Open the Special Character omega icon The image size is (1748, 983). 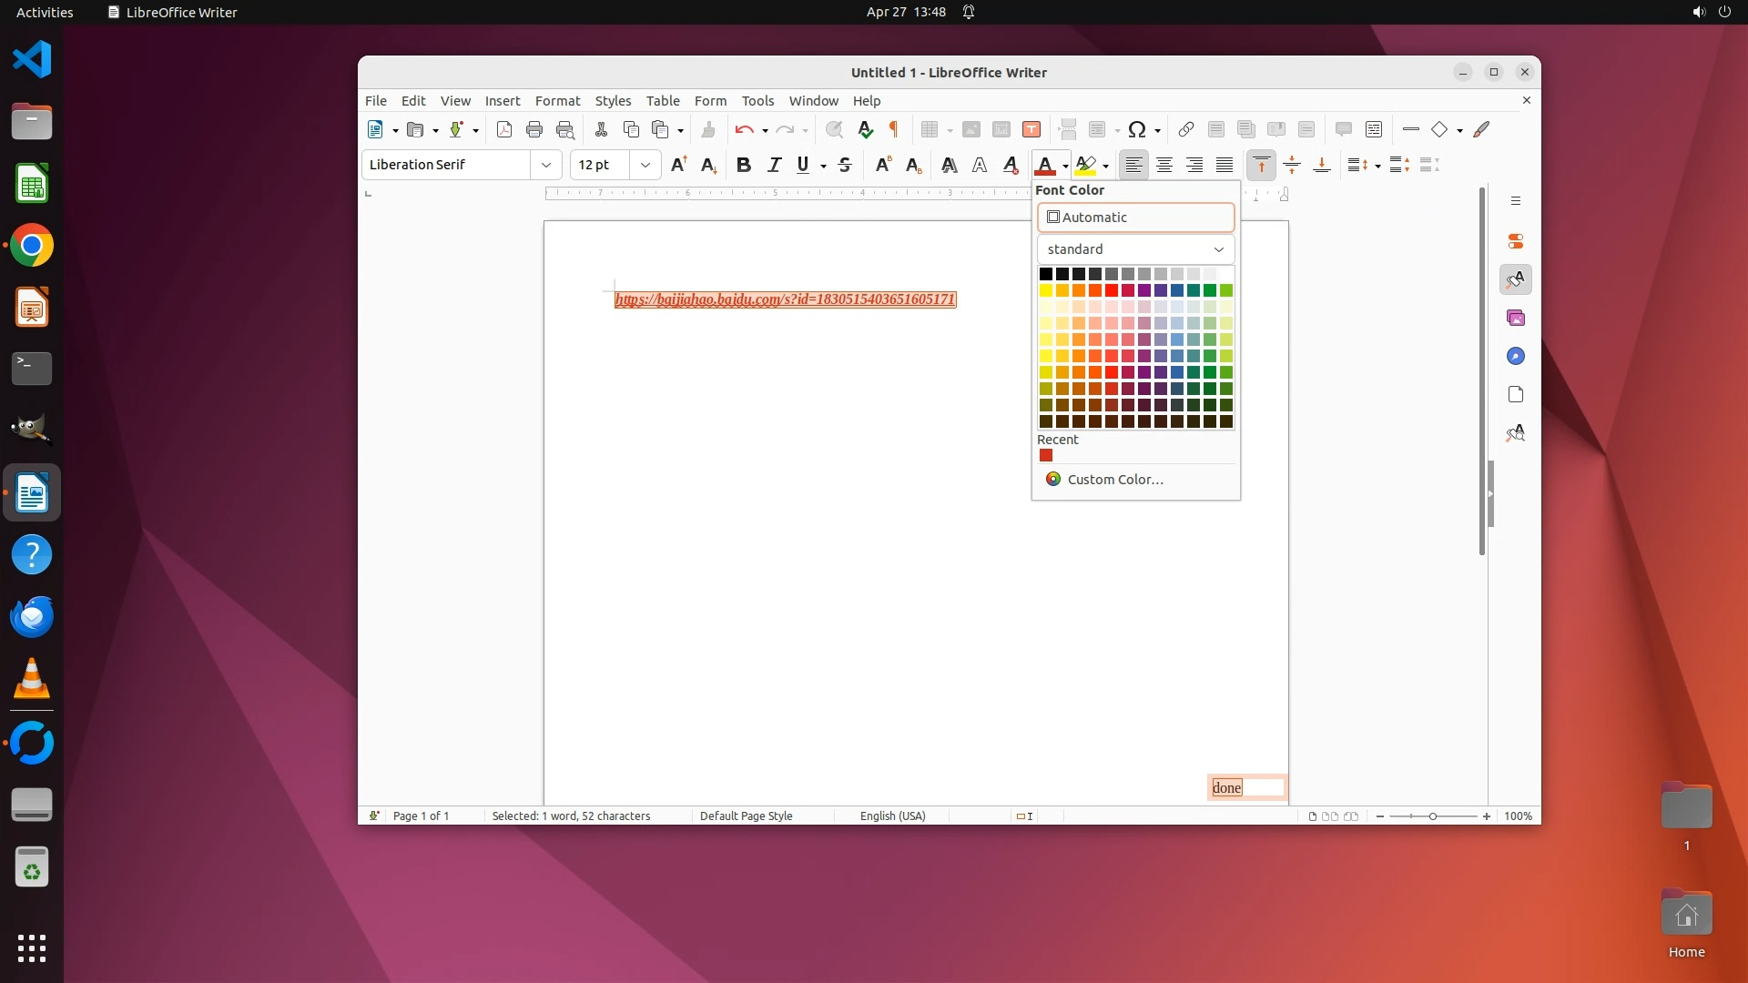click(1136, 129)
